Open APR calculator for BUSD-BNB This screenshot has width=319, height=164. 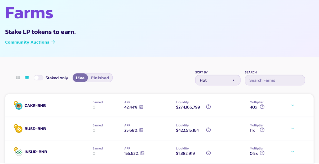[x=141, y=130]
